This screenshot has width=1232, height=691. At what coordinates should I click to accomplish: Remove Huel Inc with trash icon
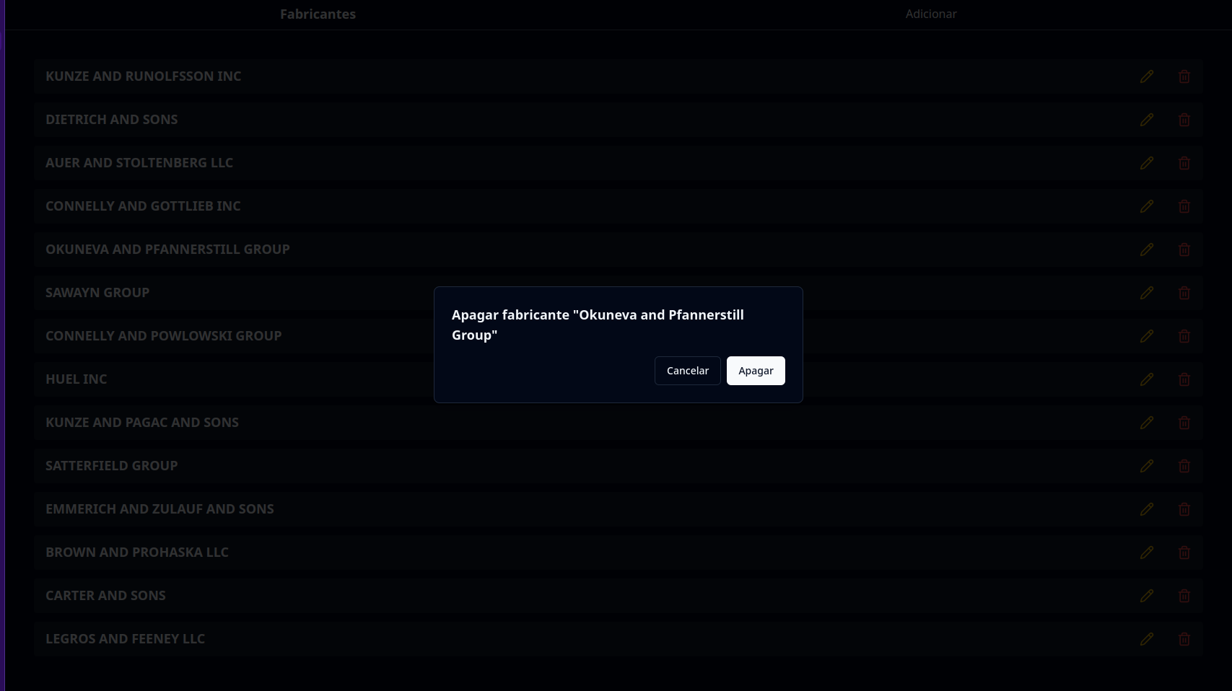click(x=1184, y=379)
